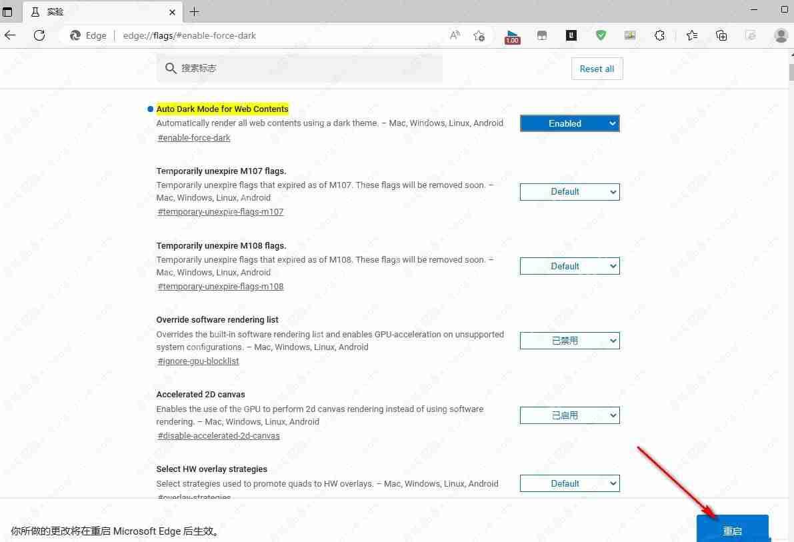Add this page to favorites star
Viewport: 794px width, 542px height.
pyautogui.click(x=479, y=35)
